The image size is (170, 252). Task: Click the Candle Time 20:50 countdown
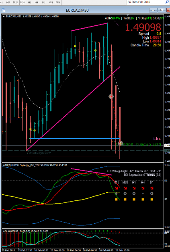[146, 45]
